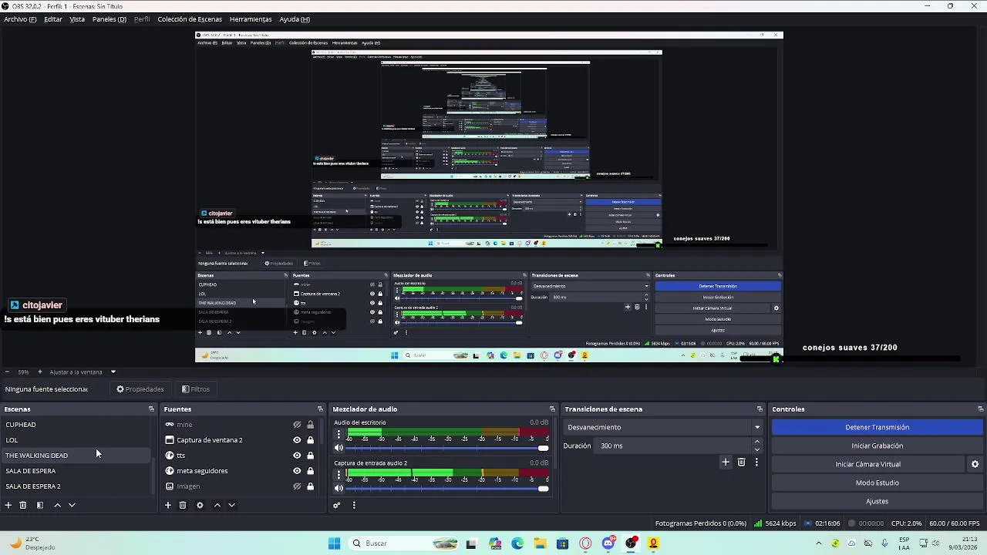The width and height of the screenshot is (987, 555).
Task: Increase transition duration with up arrow
Action: pyautogui.click(x=757, y=442)
